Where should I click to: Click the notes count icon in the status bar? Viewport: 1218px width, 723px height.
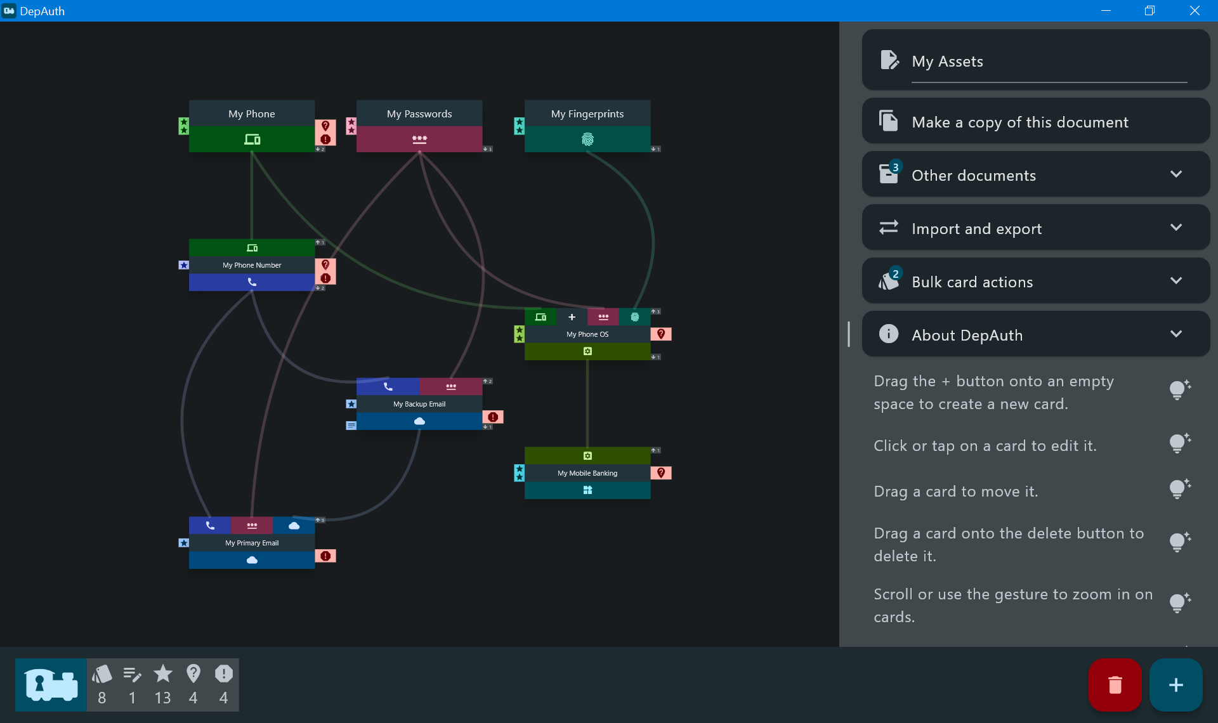pyautogui.click(x=132, y=674)
